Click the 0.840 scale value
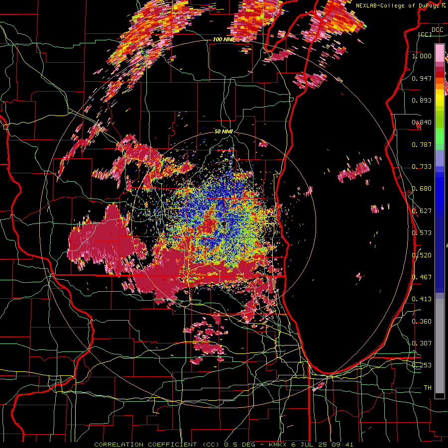 [x=422, y=122]
